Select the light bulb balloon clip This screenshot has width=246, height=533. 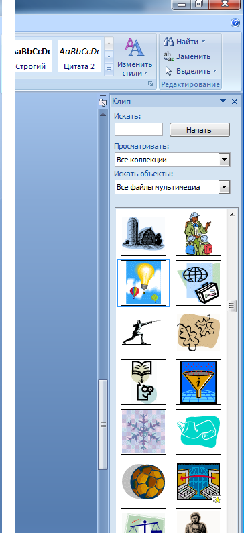143,283
